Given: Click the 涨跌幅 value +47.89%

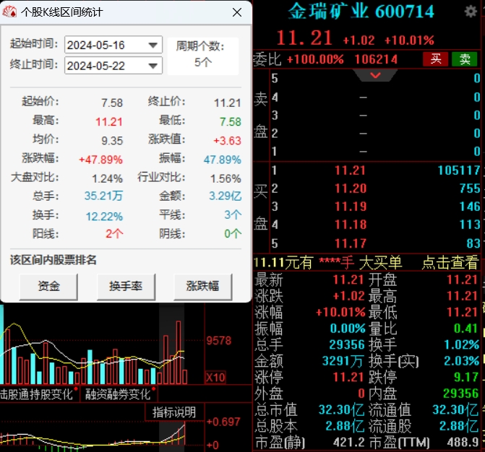Looking at the screenshot, I should 101,160.
